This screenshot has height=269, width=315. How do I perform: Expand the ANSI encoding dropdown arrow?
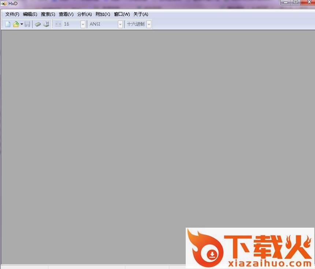tap(120, 24)
